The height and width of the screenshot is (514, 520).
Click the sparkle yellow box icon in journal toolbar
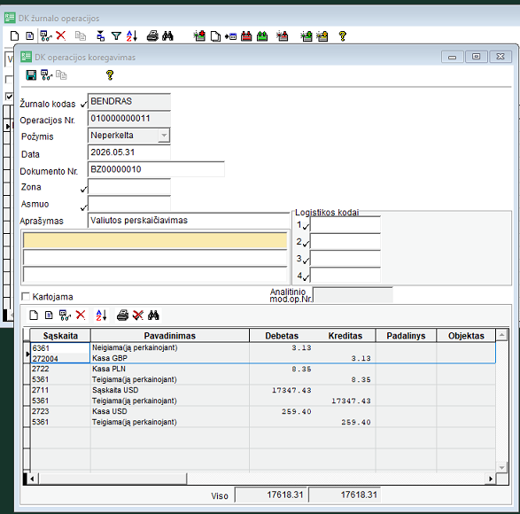(x=322, y=35)
